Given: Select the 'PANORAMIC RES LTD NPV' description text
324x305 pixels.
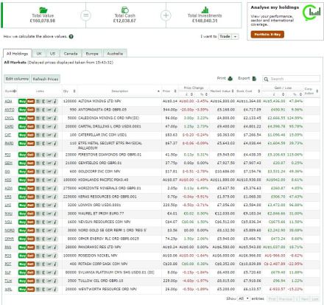Looking at the screenshot, I should pyautogui.click(x=99, y=247).
